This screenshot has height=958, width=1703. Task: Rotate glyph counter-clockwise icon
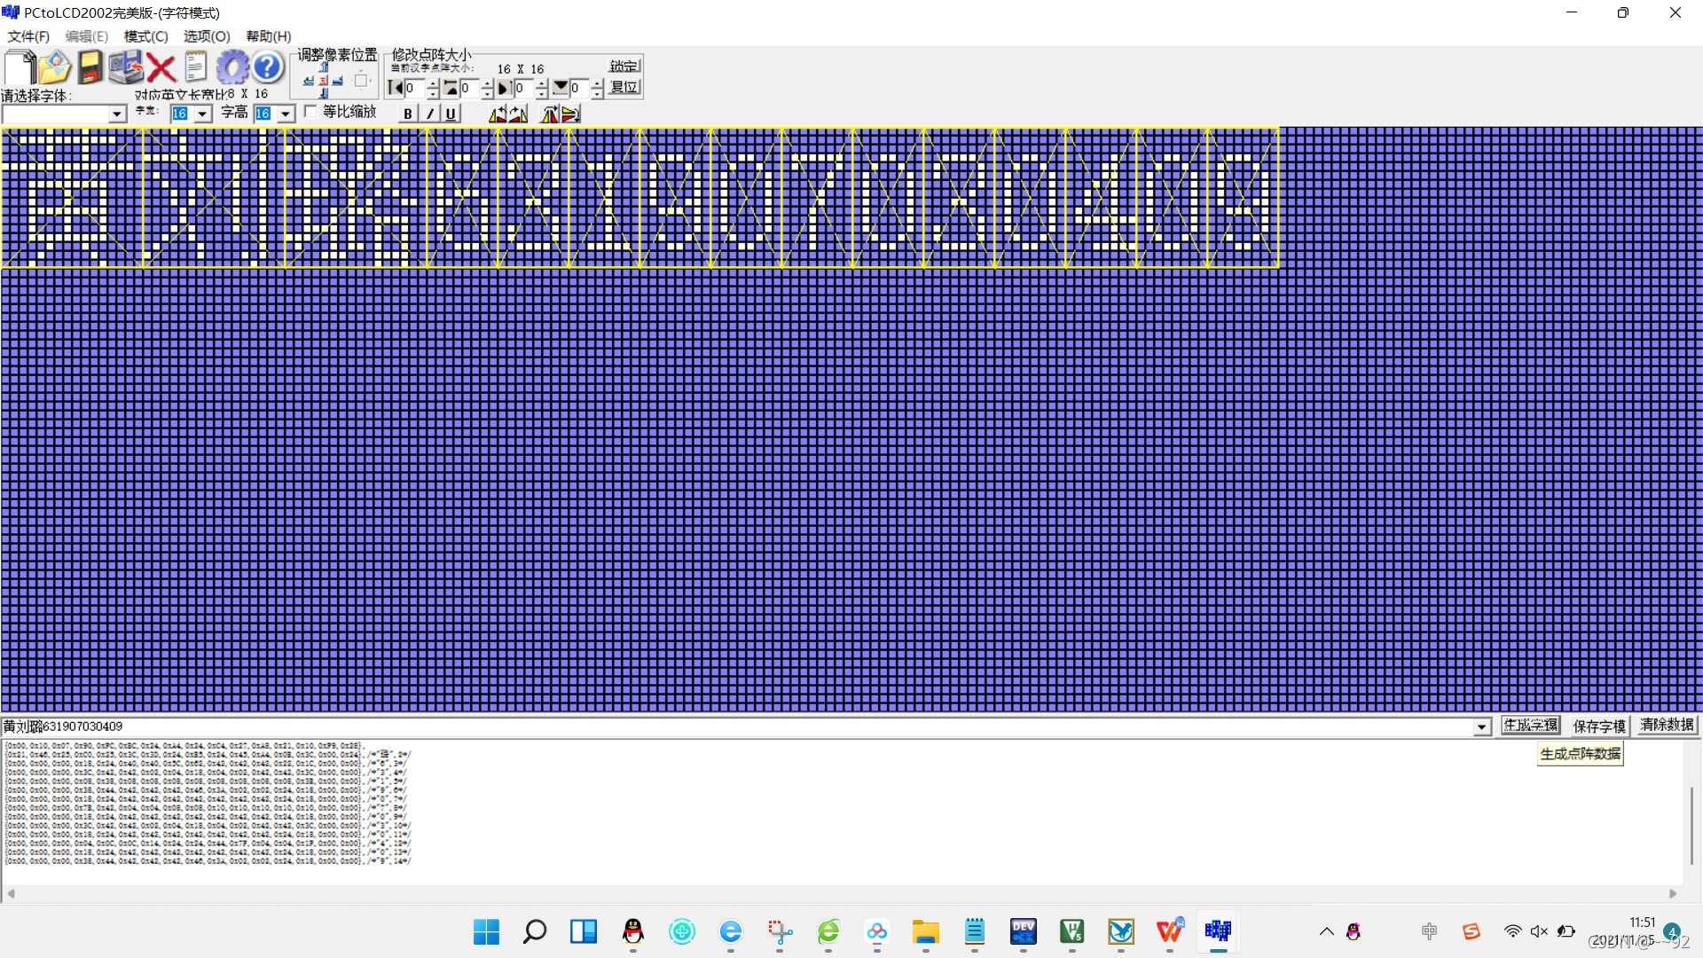[x=498, y=114]
